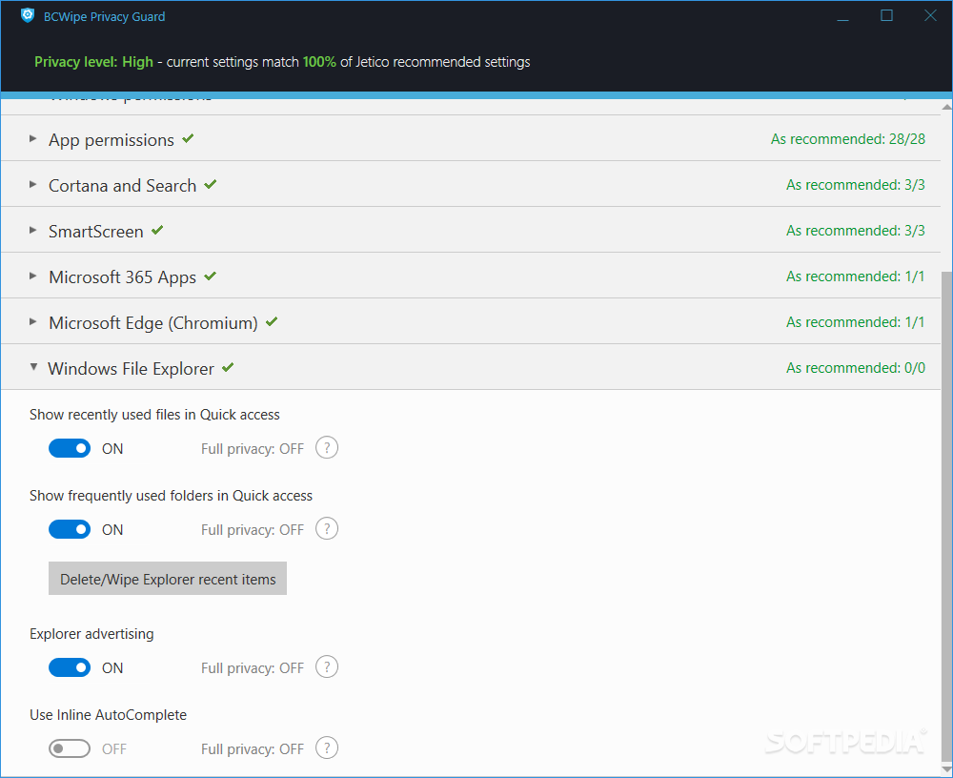Click the vertical scrollbar thumb
The height and width of the screenshot is (778, 953).
click(x=946, y=516)
